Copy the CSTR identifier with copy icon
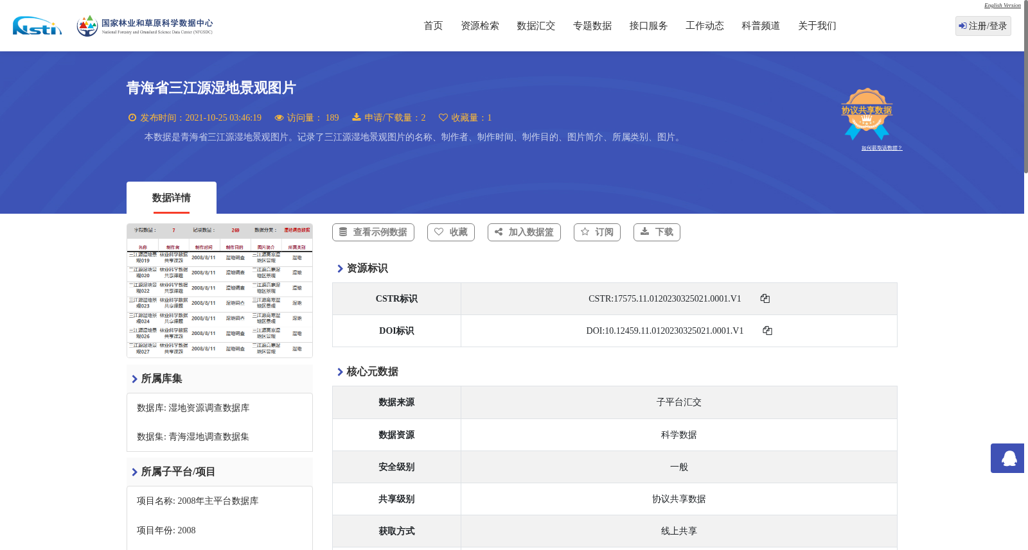Image resolution: width=1028 pixels, height=550 pixels. (765, 298)
